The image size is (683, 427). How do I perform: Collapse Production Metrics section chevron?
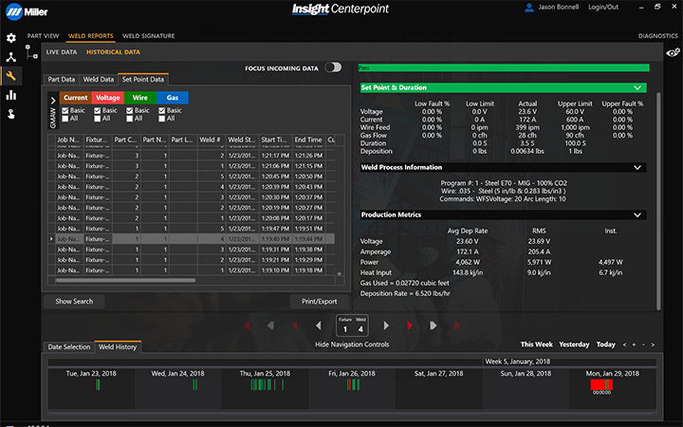pos(637,214)
